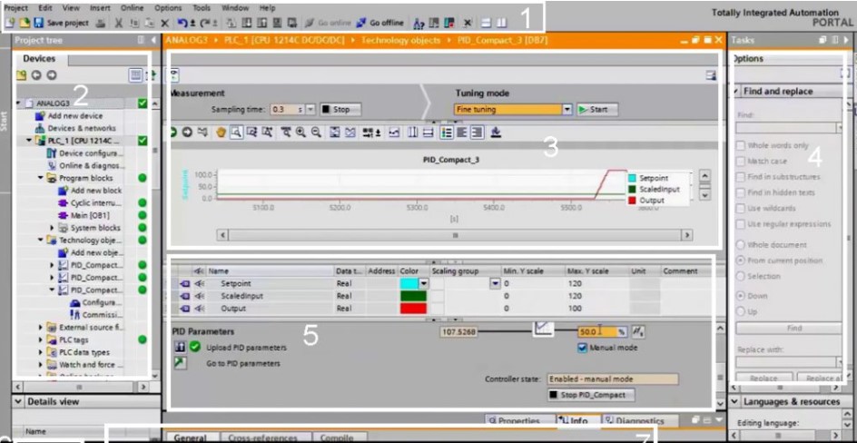Click the Upload PID parameters icon

[x=179, y=348]
